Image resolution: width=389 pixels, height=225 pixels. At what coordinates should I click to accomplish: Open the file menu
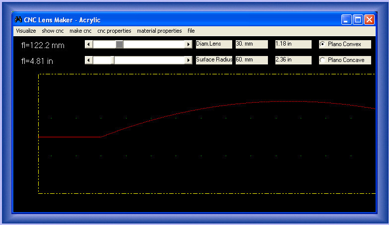click(191, 31)
